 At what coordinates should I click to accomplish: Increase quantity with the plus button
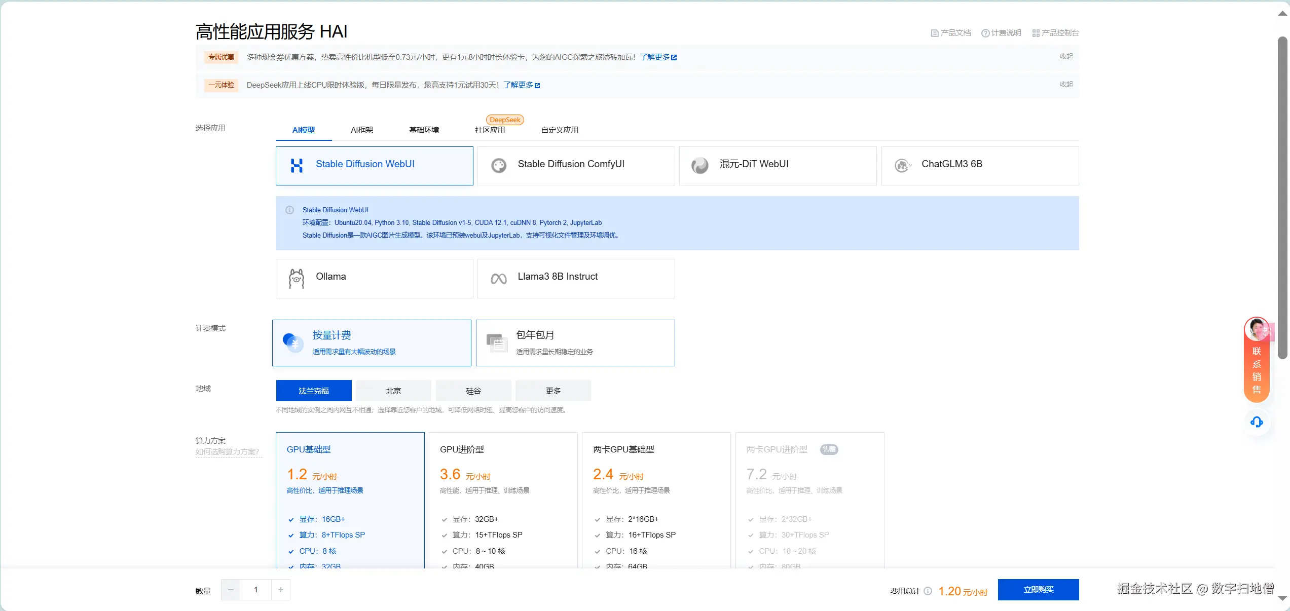pyautogui.click(x=281, y=590)
